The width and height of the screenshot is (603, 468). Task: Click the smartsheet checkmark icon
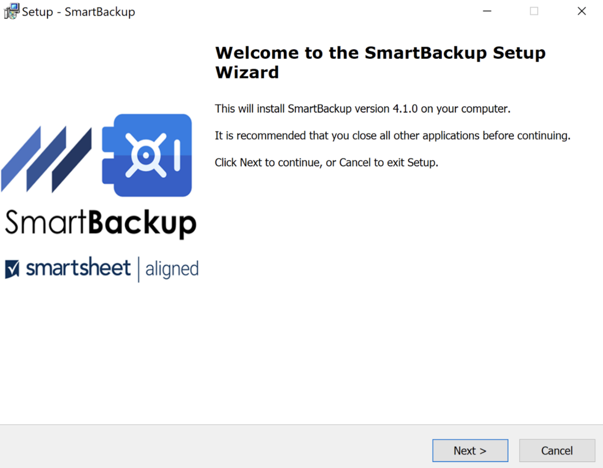pos(12,269)
